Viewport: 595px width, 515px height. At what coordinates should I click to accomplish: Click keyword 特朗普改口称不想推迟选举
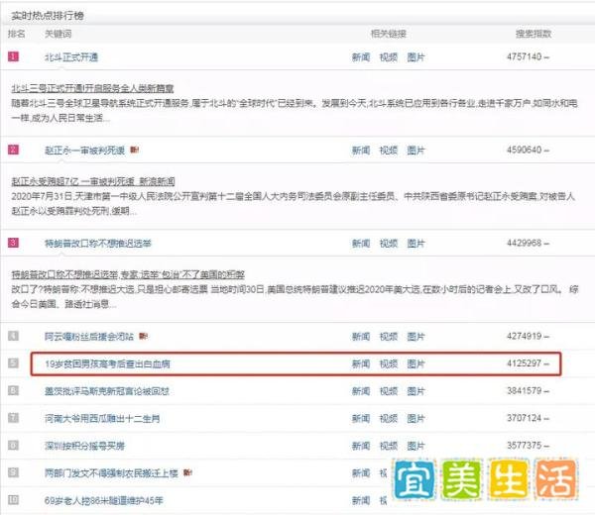98,244
